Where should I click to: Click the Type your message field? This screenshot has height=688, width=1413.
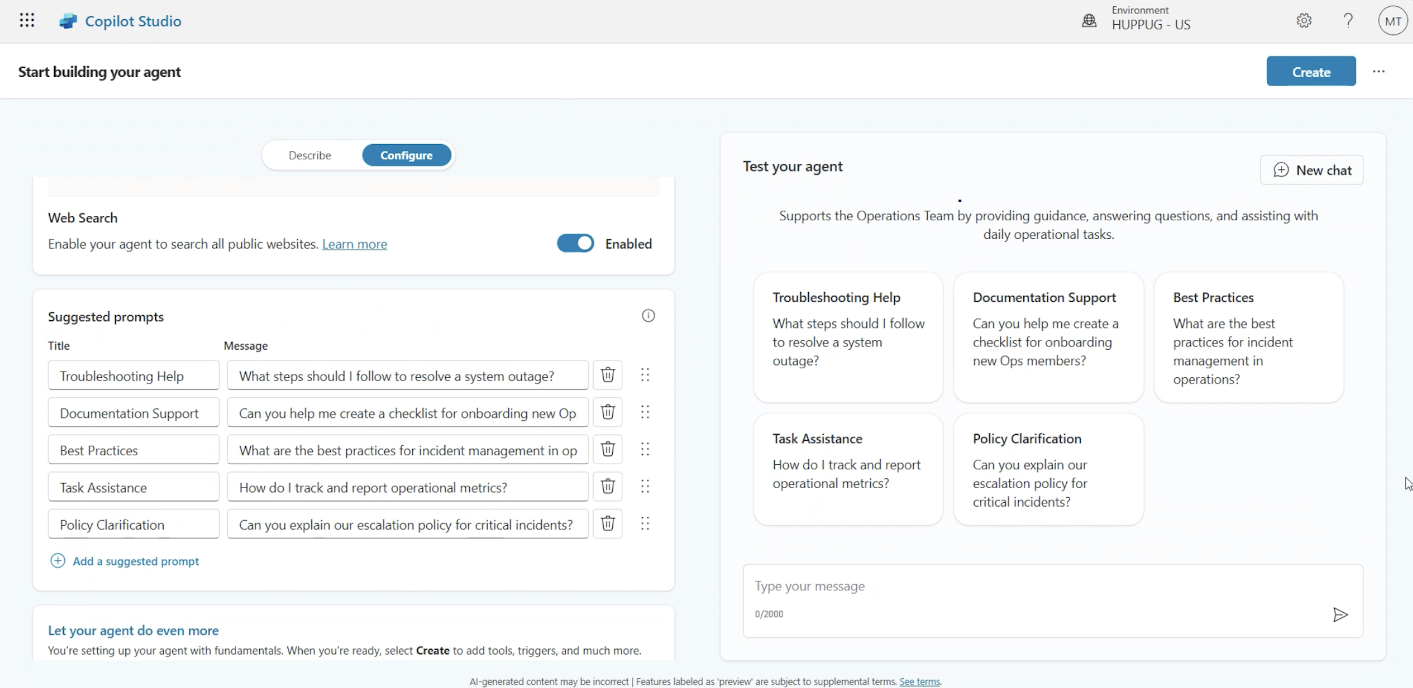pyautogui.click(x=960, y=586)
